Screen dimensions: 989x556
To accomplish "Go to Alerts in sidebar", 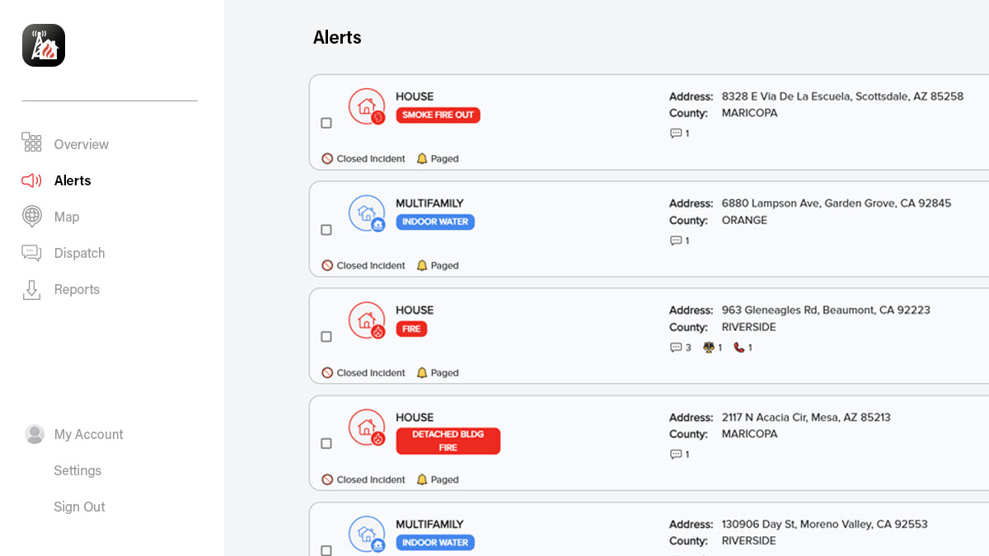I will pos(73,180).
